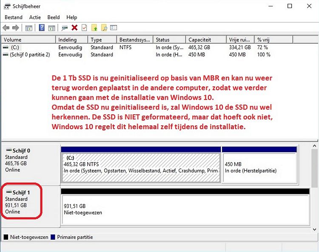319x252 pixels.
Task: Click the vertical scrollbar thumb in disk pane
Action: coord(314,168)
